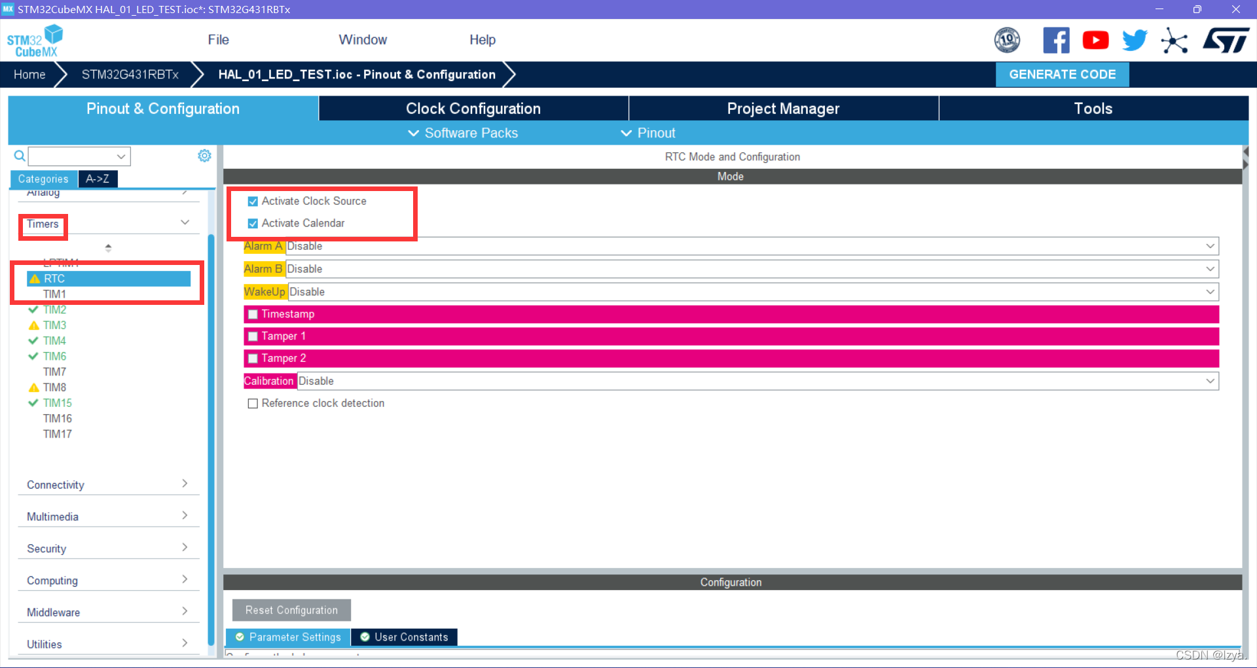Select Pinout & Configuration tab
The width and height of the screenshot is (1257, 668).
163,109
